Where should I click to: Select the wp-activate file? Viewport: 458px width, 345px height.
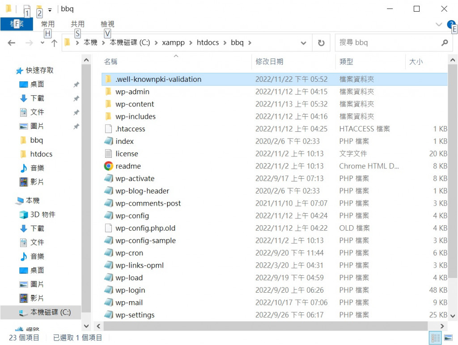click(135, 178)
